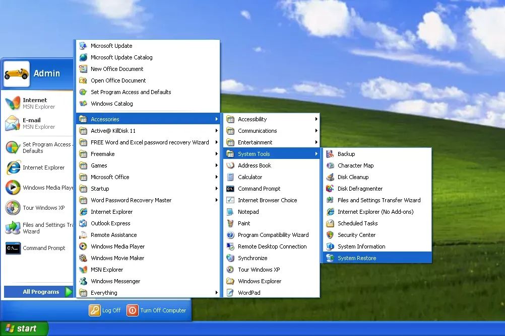Click the Synchronize icon
This screenshot has width=505, height=336.
point(230,258)
